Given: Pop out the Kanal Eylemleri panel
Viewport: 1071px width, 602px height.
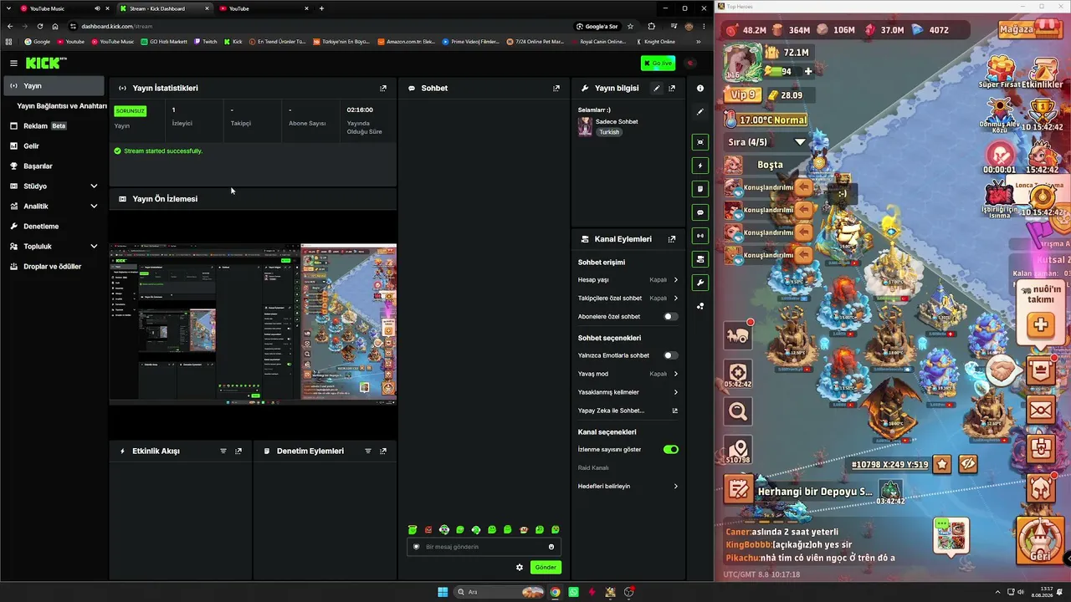Looking at the screenshot, I should pos(672,239).
